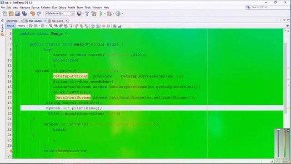Viewport: 291px width, 164px height.
Task: Click the Previous Bookmark icon
Action: click(x=76, y=26)
